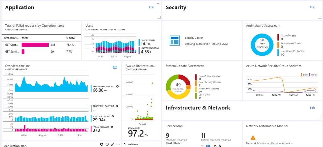Image resolution: width=323 pixels, height=147 pixels.
Task: Open the System Update Assessment tile title
Action: coord(185,66)
